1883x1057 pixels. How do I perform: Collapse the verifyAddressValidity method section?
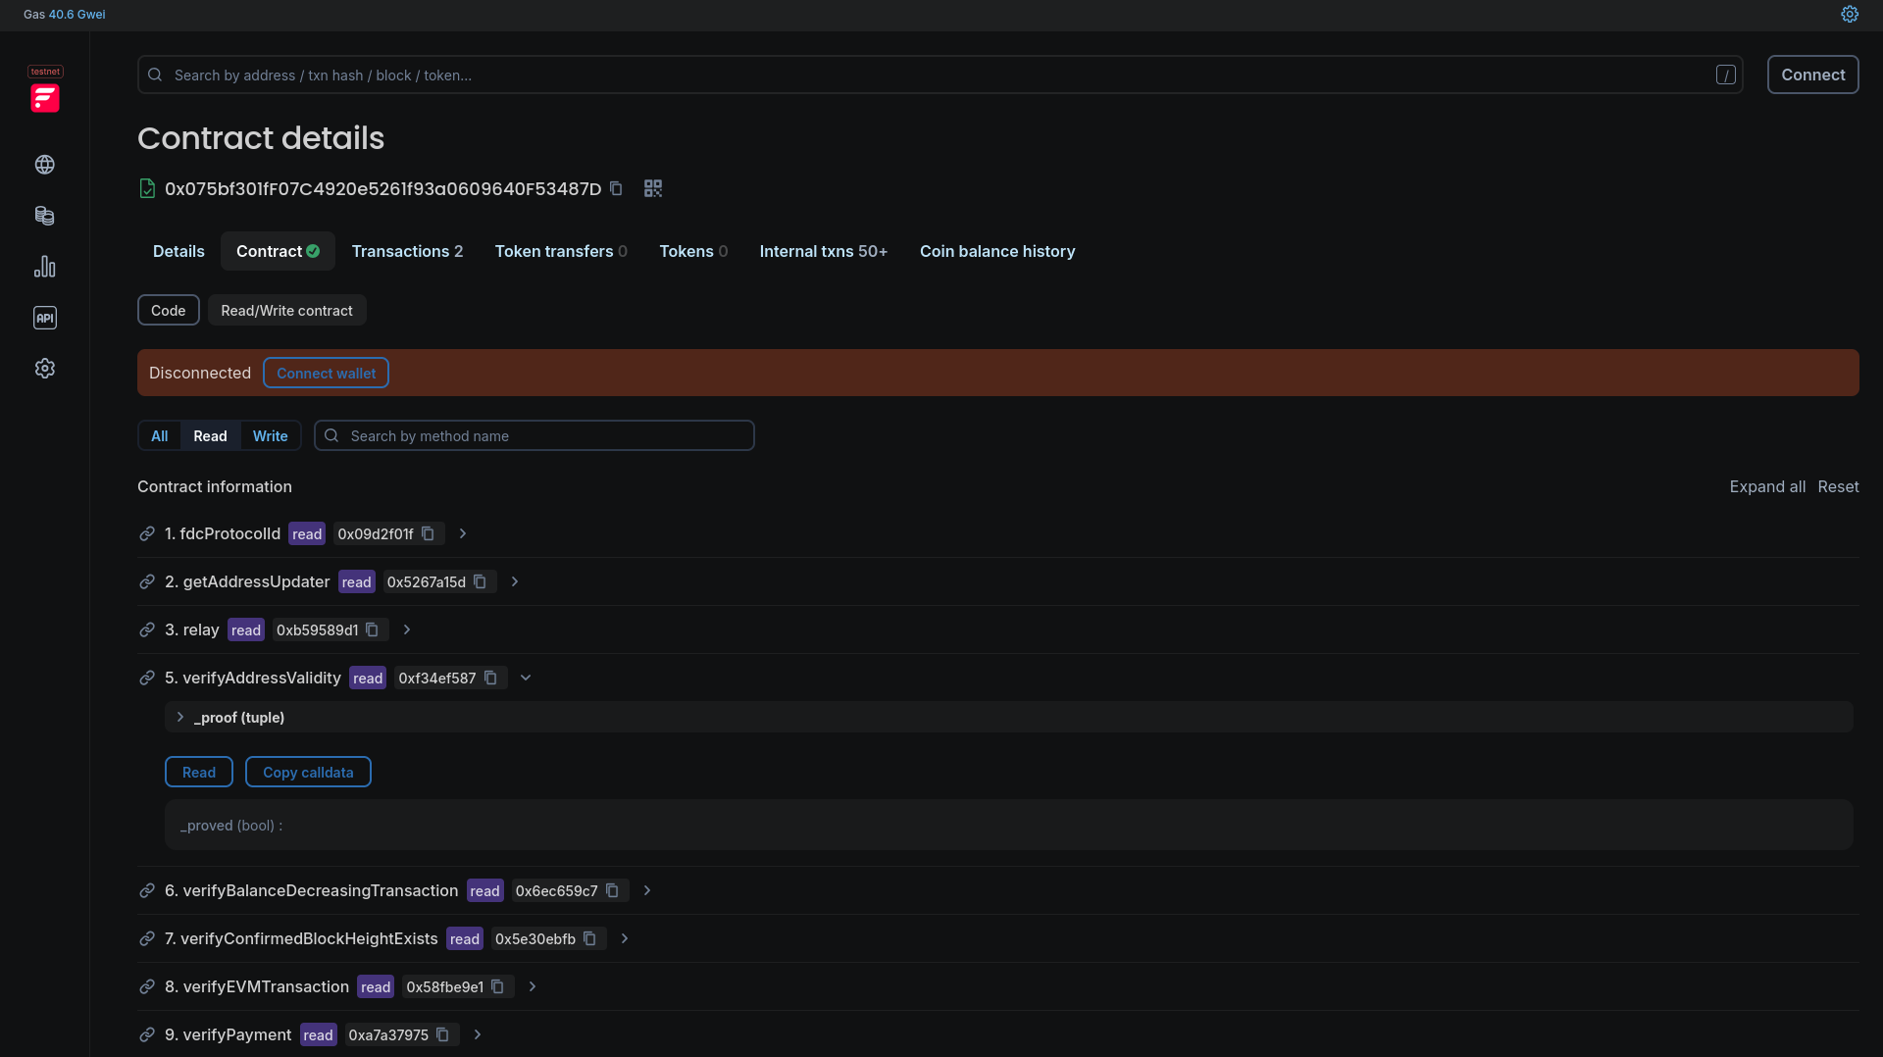(x=526, y=679)
